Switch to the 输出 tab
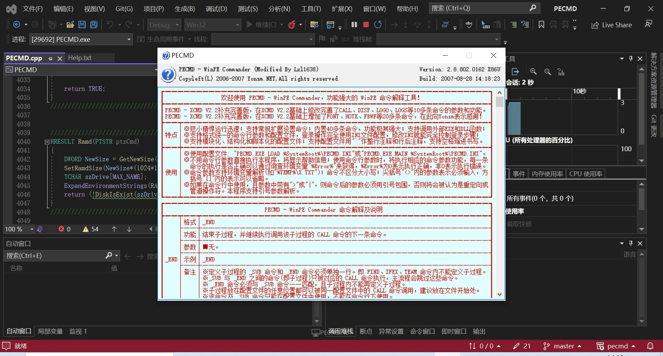Viewport: 663px width, 356px height. (479, 331)
